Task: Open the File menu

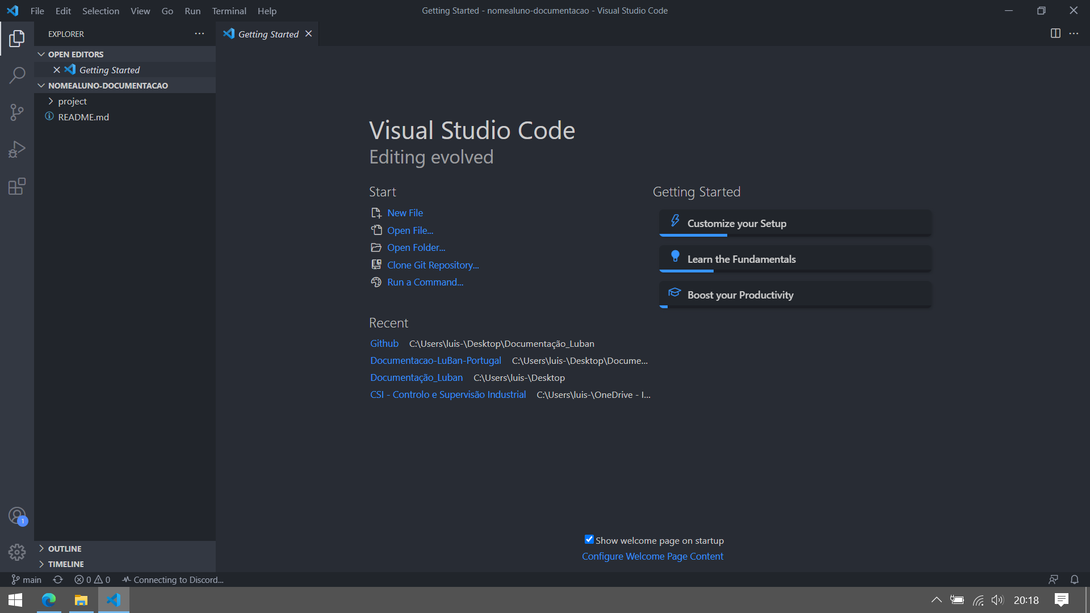Action: [x=37, y=11]
